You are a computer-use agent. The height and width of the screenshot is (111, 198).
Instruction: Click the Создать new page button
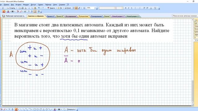[x=11, y=8]
